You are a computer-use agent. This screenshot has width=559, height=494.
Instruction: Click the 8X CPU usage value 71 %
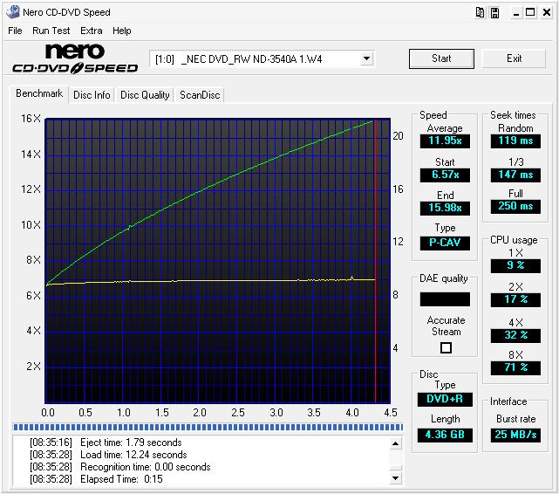pos(515,367)
